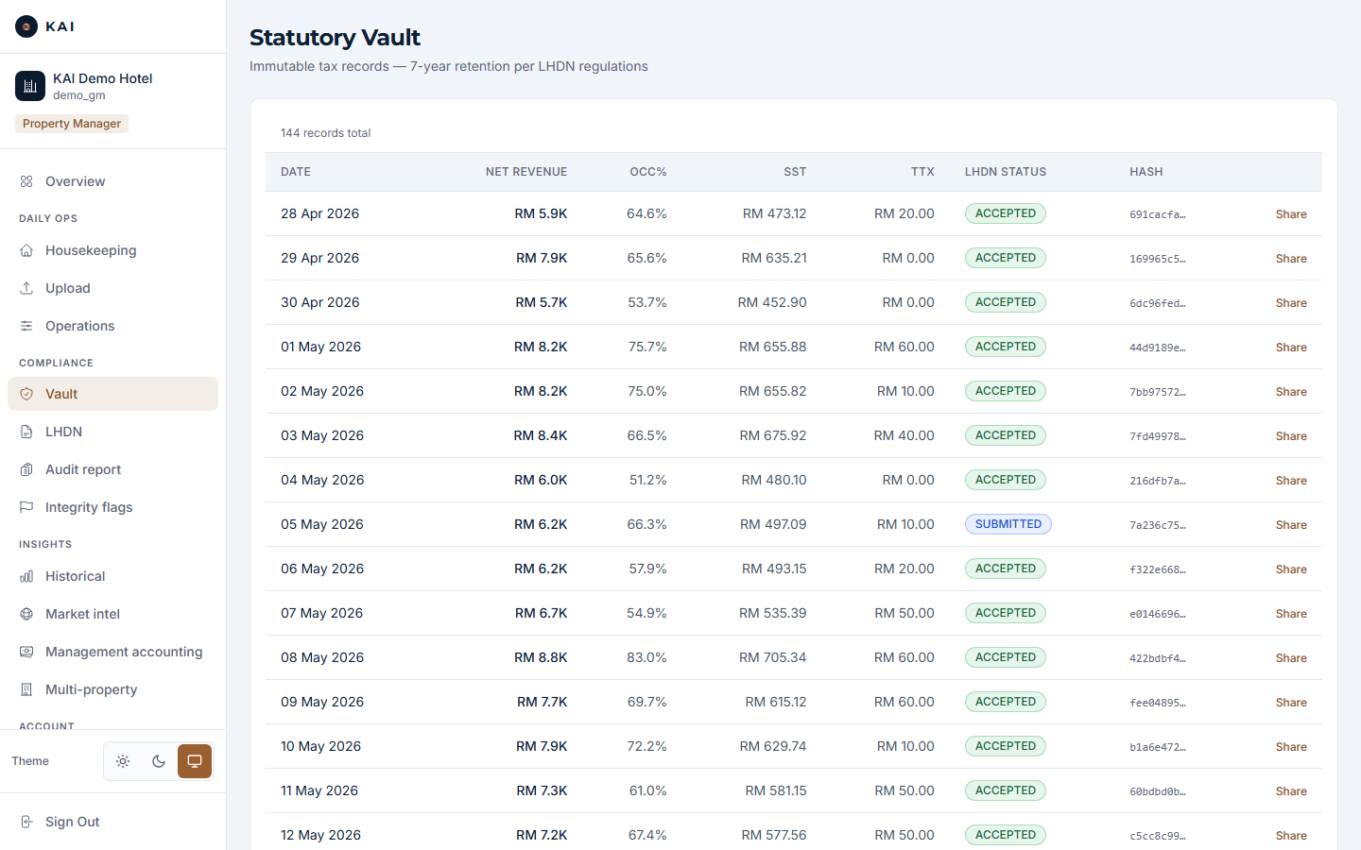This screenshot has width=1361, height=850.
Task: Click the KAI logo icon
Action: coord(26,26)
